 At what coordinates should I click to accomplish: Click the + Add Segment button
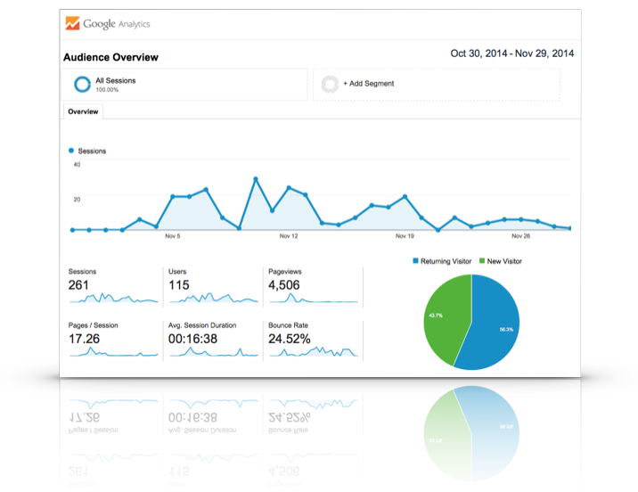368,84
